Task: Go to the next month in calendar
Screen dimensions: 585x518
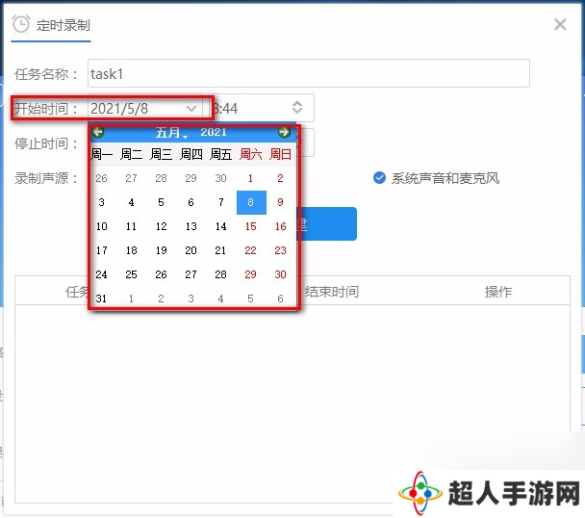Action: 284,132
